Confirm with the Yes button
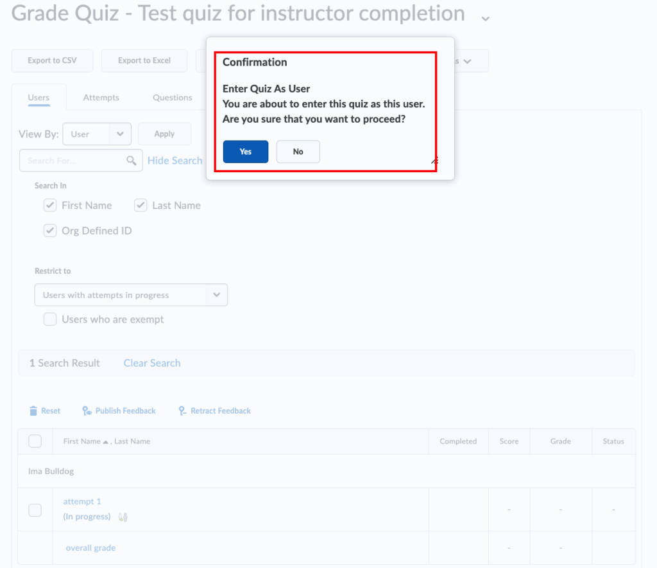 (x=246, y=152)
